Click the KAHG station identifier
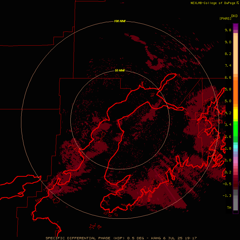The height and width of the screenshot is (240, 240). coord(156,238)
